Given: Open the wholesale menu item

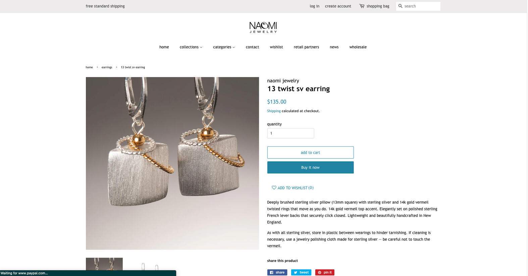Looking at the screenshot, I should [358, 47].
